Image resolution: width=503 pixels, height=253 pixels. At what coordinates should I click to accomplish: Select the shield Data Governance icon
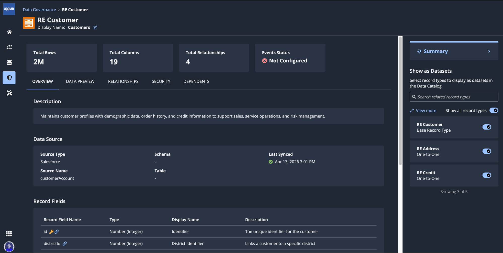click(9, 78)
